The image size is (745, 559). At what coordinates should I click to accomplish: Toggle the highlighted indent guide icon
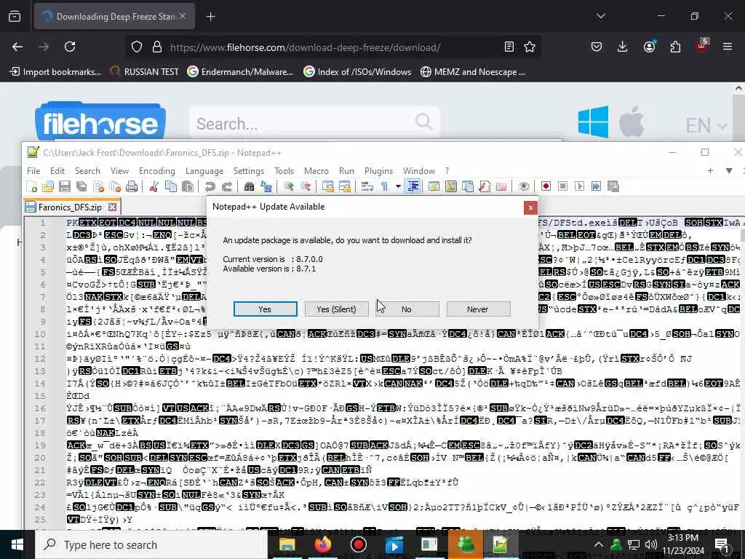tap(413, 186)
